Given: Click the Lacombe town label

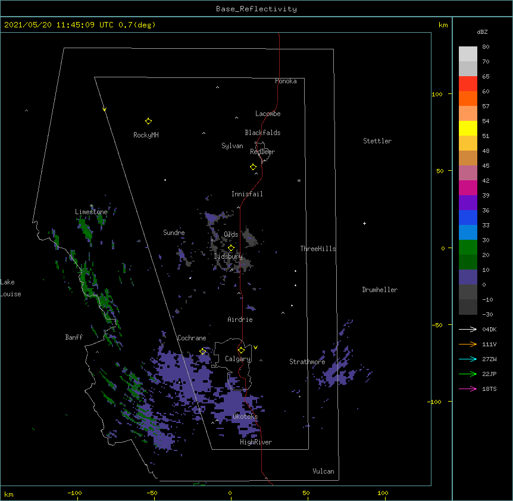Looking at the screenshot, I should tap(268, 114).
